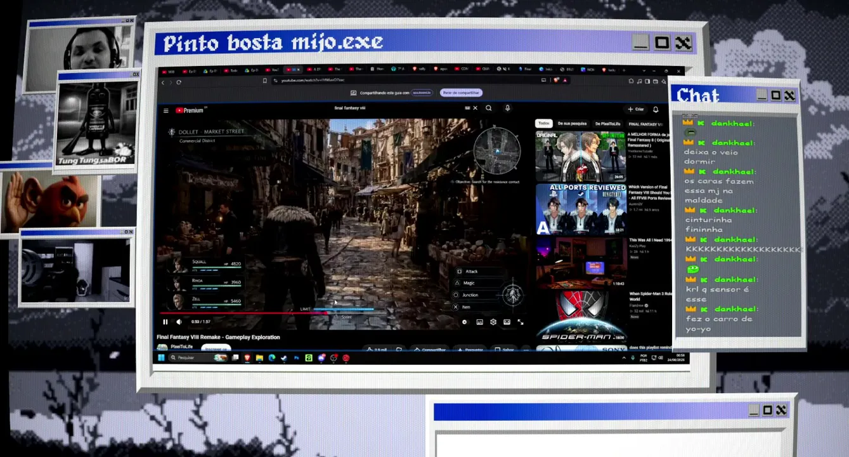Clear the YouTube search box text
The image size is (849, 457).
point(475,109)
